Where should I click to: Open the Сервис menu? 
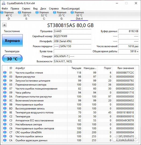pos(26,9)
